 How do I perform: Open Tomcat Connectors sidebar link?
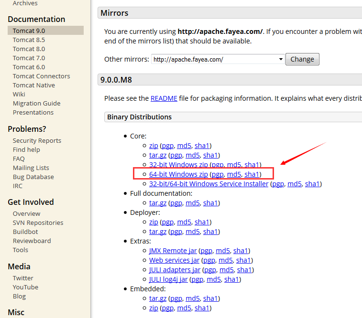click(x=41, y=76)
